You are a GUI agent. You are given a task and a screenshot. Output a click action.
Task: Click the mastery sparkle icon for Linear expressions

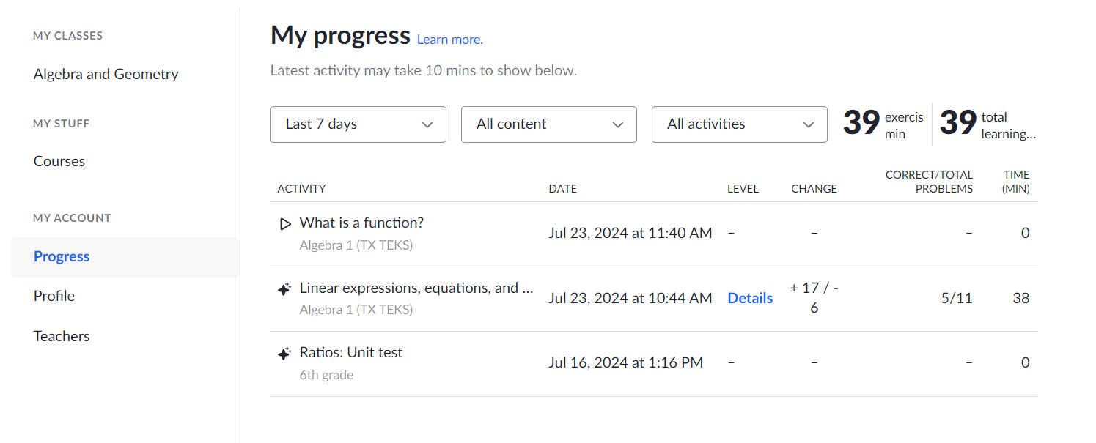(x=284, y=289)
